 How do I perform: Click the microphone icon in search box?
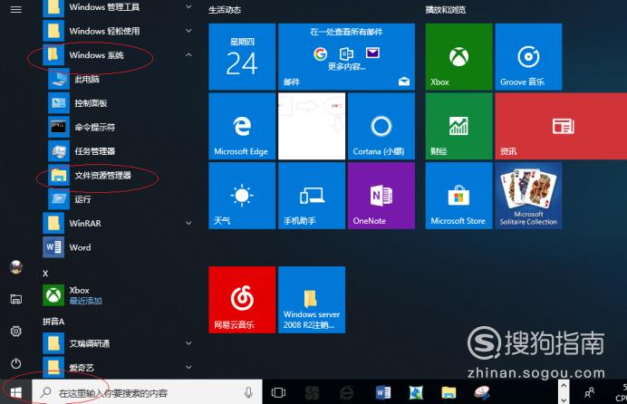pos(249,393)
